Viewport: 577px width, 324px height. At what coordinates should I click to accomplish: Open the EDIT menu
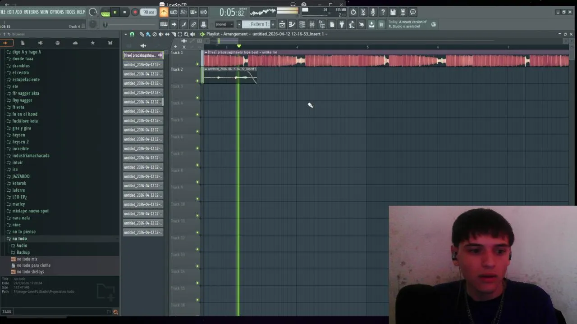pyautogui.click(x=10, y=12)
